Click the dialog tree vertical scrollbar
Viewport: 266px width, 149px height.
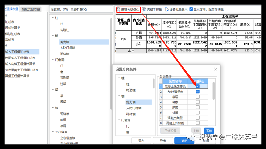click(154, 83)
